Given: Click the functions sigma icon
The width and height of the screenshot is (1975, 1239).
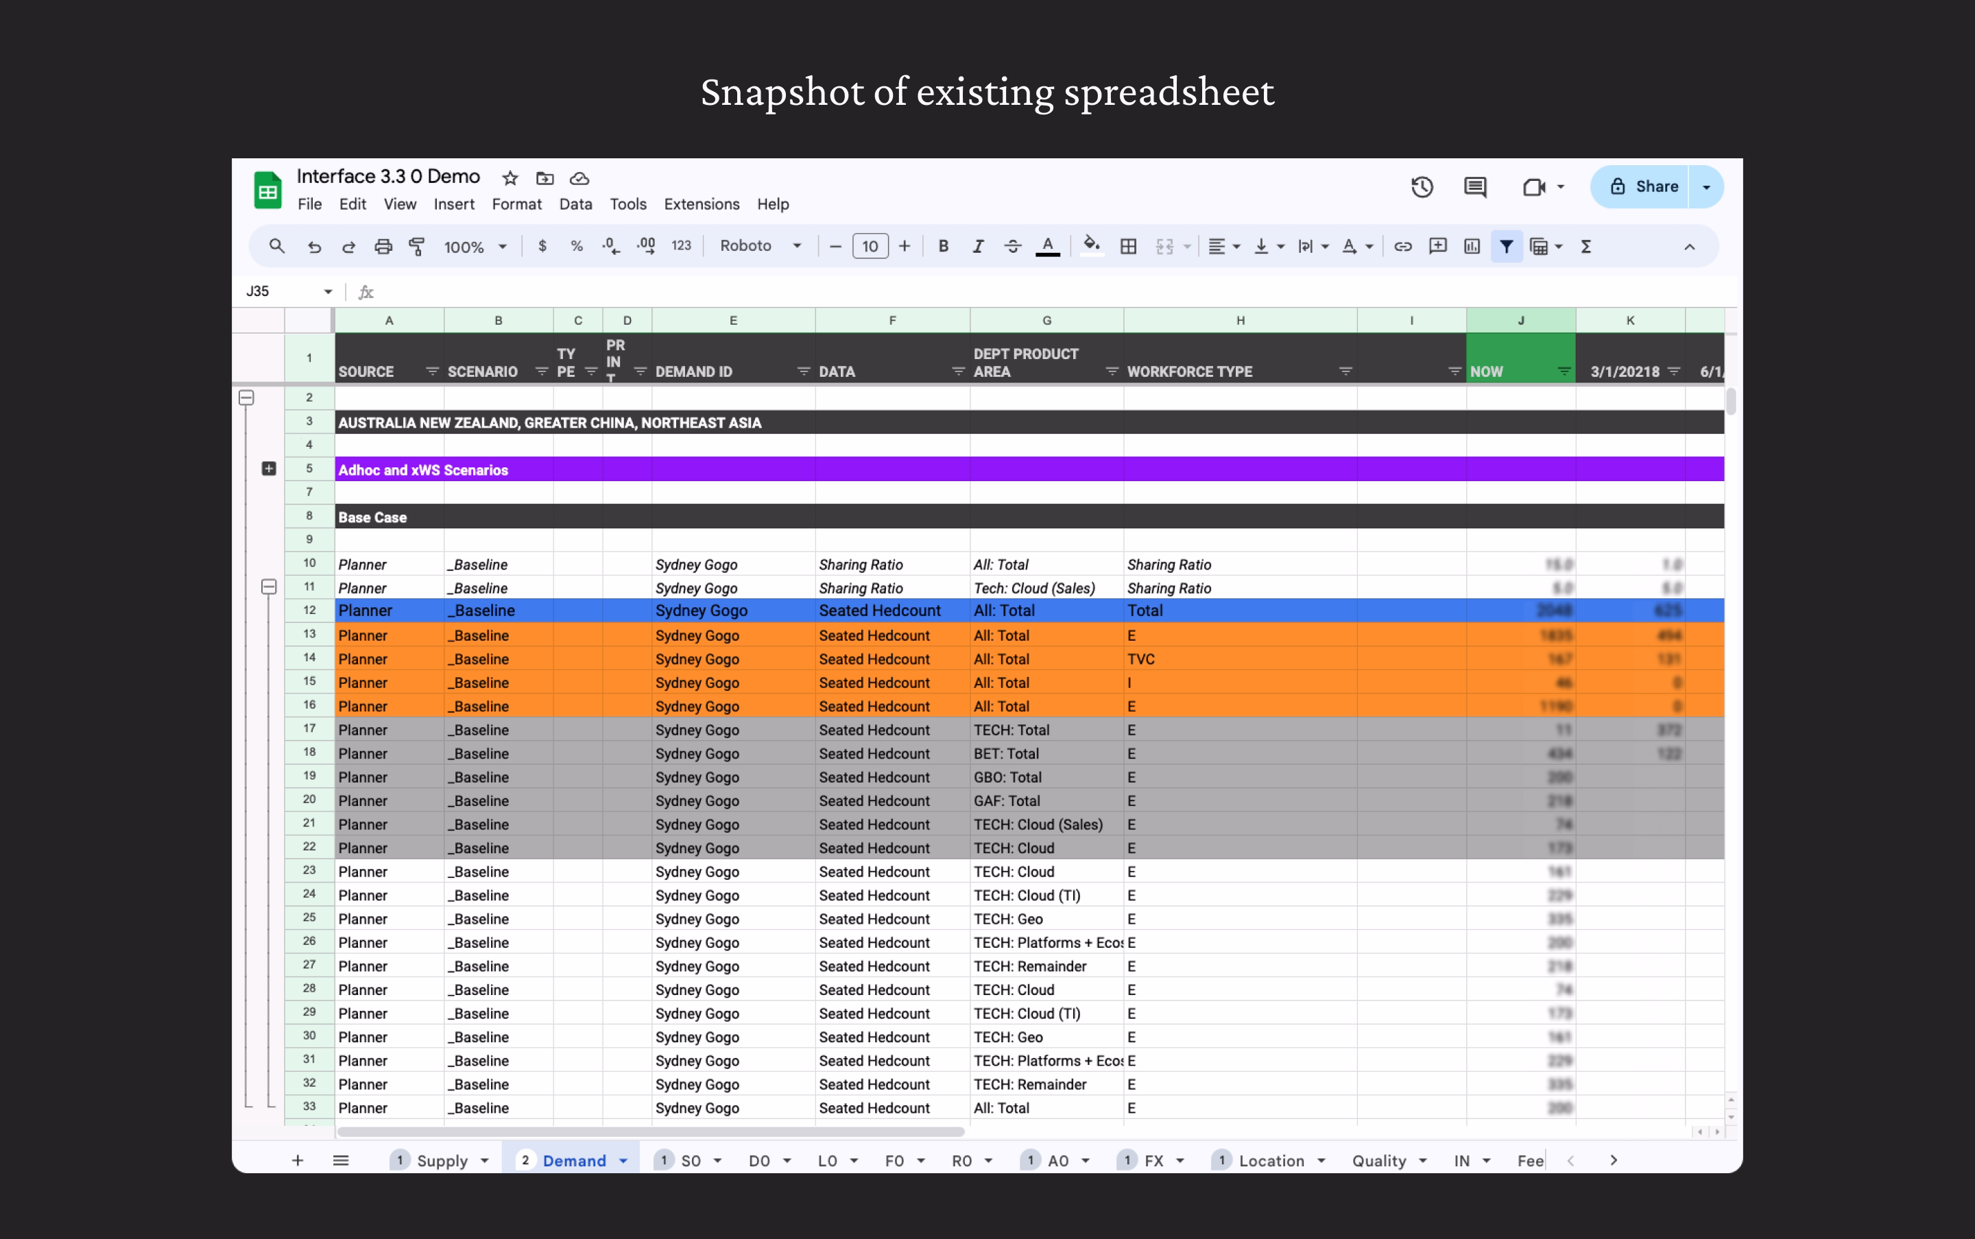Looking at the screenshot, I should [1584, 246].
